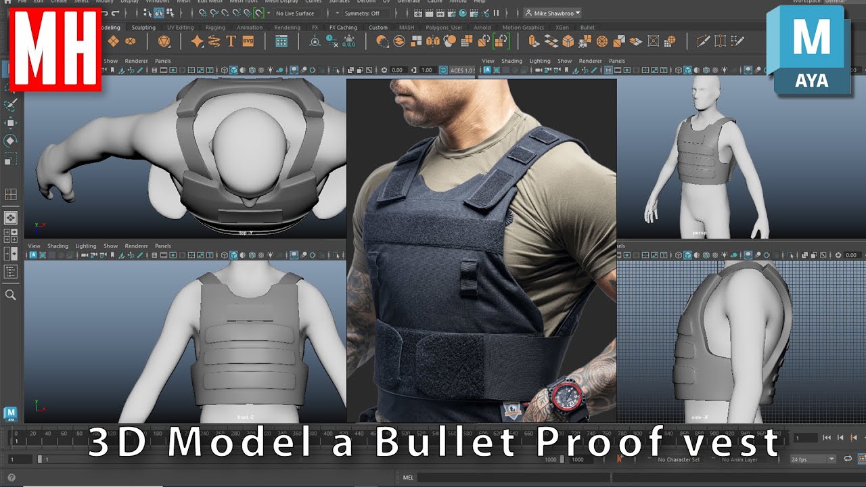Click the magnifier search icon in sidebar

coord(11,295)
